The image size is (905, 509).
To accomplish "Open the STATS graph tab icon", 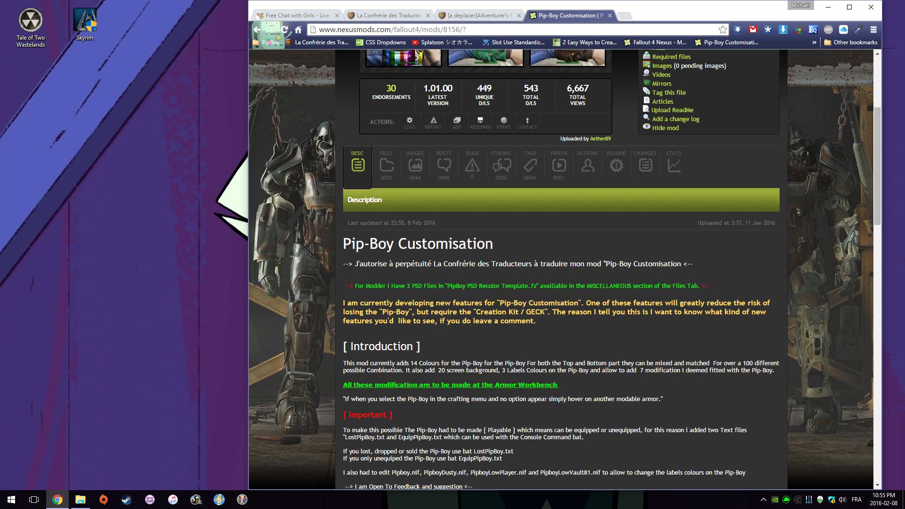I will pyautogui.click(x=674, y=165).
